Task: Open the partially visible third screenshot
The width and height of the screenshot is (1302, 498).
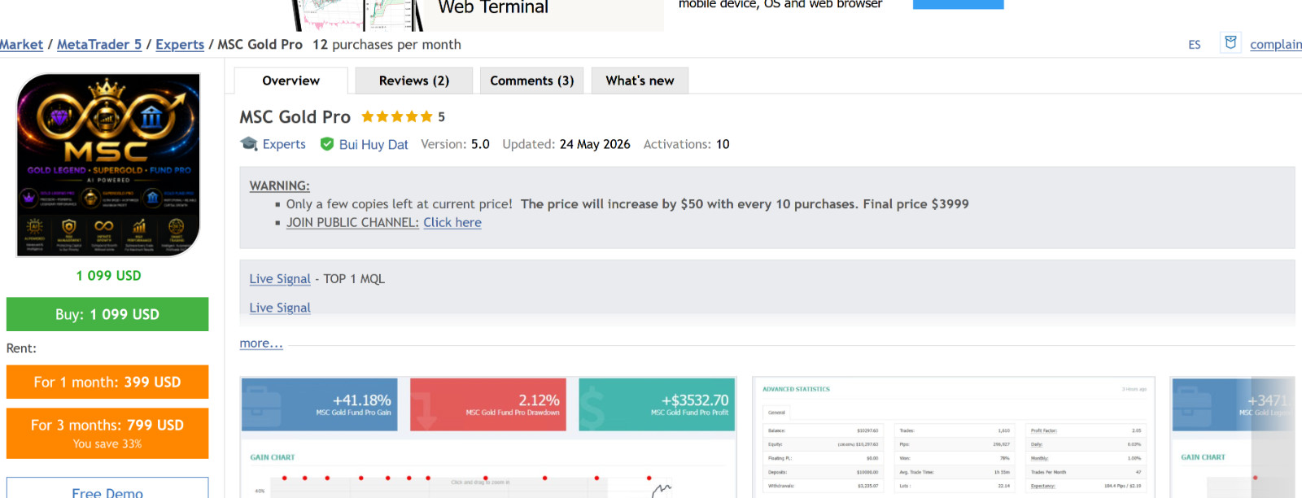Action: click(x=1233, y=438)
